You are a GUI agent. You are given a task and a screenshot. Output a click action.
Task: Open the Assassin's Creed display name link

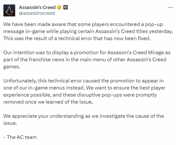[37, 7]
